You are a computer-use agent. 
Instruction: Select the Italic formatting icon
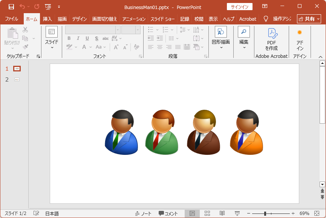tap(78, 38)
